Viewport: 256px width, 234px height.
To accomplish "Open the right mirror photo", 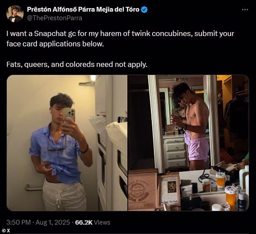I will (188, 143).
